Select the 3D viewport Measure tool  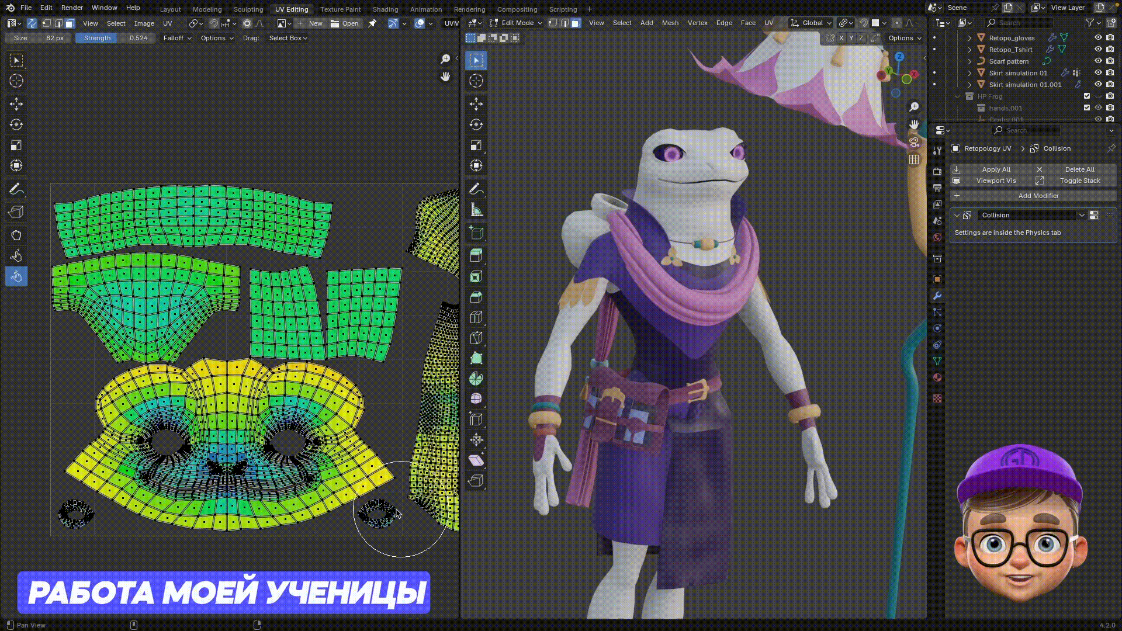coord(476,210)
